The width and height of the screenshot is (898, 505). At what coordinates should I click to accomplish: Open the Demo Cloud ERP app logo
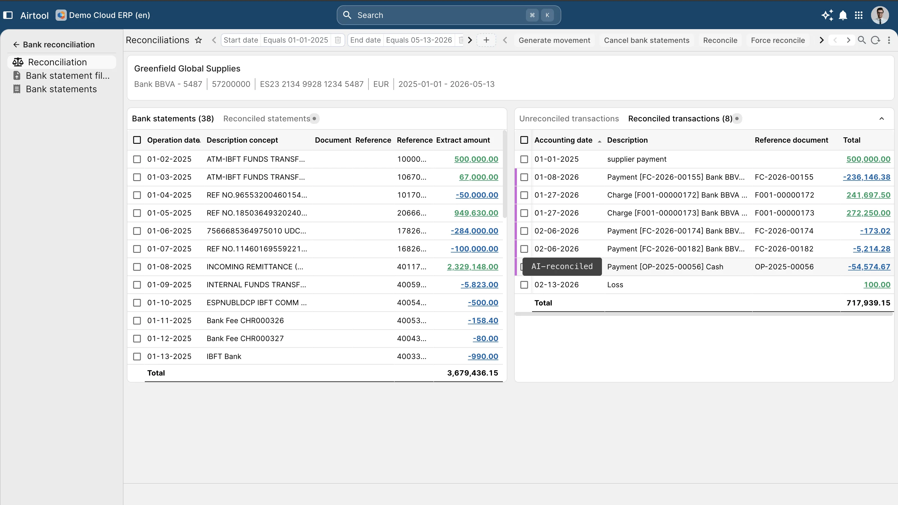(x=61, y=15)
